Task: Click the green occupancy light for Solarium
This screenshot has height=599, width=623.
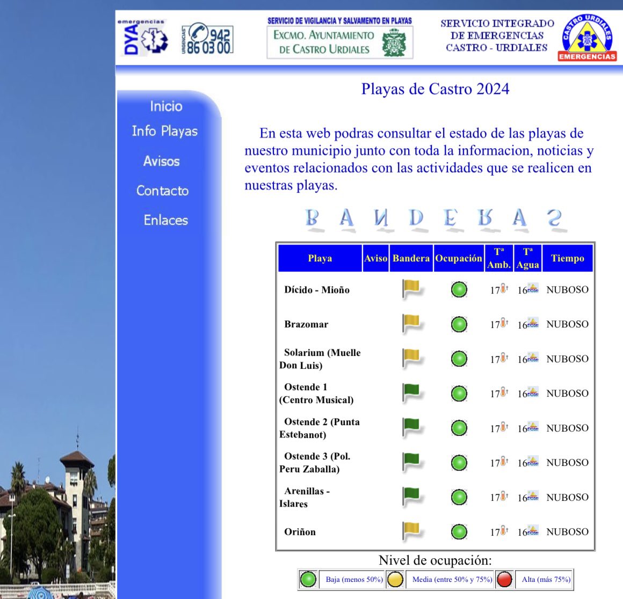Action: (459, 359)
